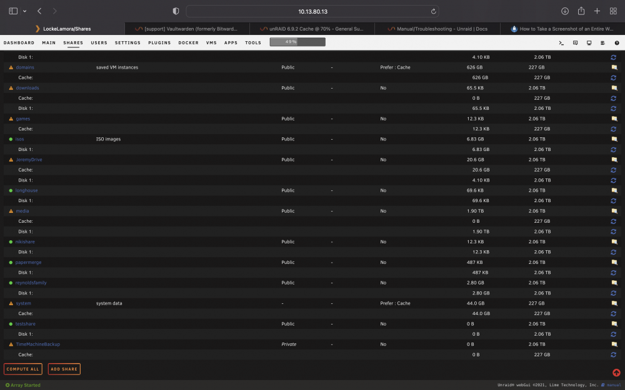This screenshot has width=625, height=390.
Task: Click the 10.13.80.13 address bar
Action: (x=312, y=11)
